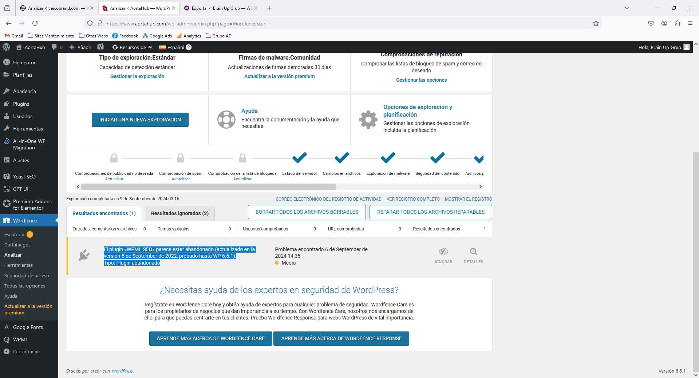The image size is (699, 378).
Task: Open the Ayuda lifebuoy icon
Action: [x=226, y=120]
